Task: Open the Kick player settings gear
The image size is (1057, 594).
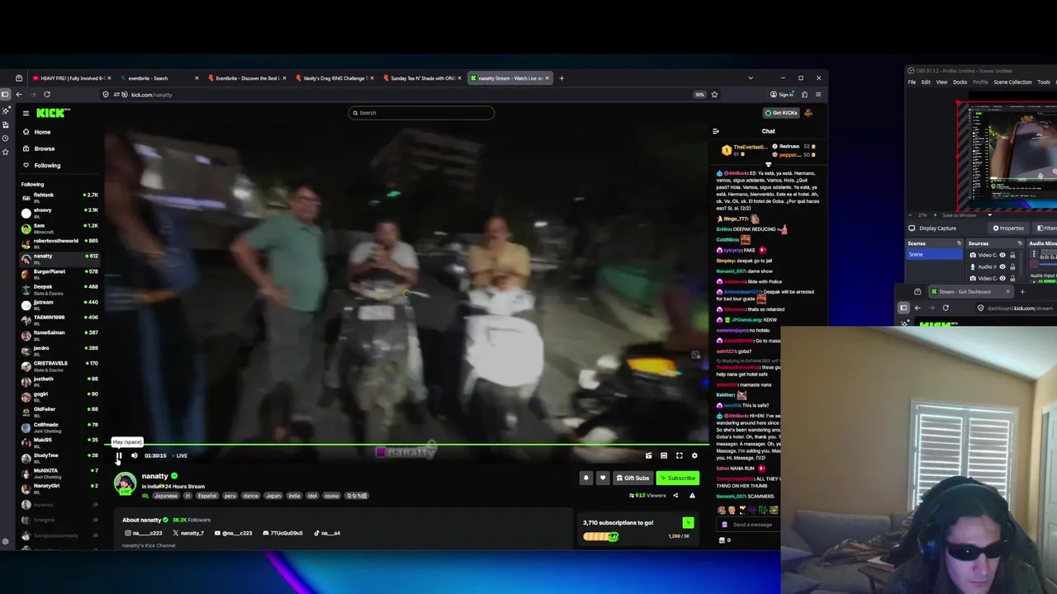Action: coord(694,455)
